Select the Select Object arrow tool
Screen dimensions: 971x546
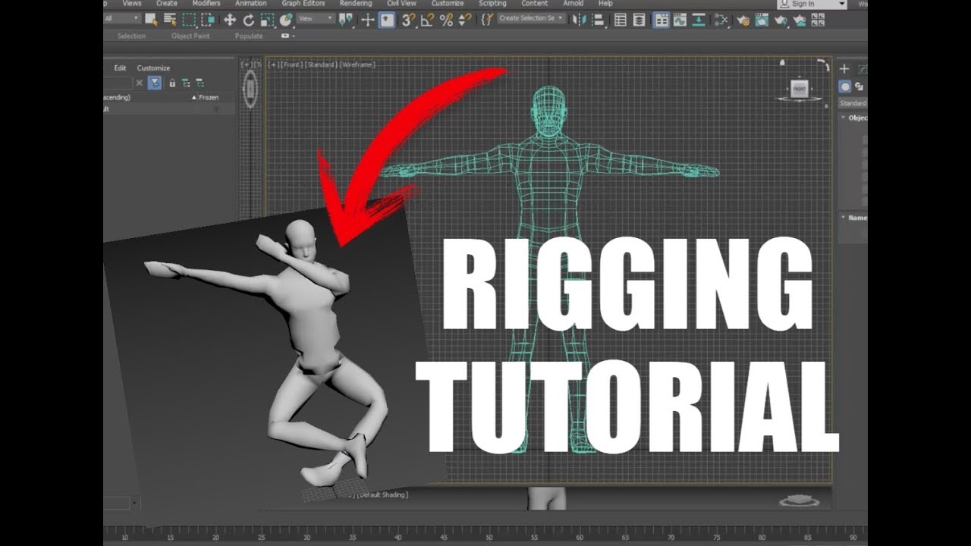[151, 20]
